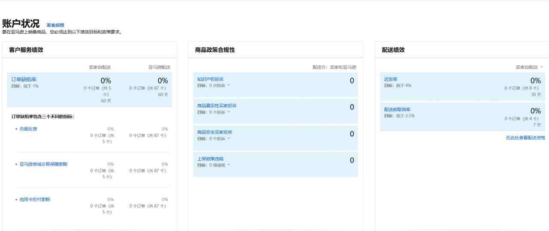The image size is (549, 231).
Task: Open the 亚马逊商城交易保障索赔 link
Action: 43,164
